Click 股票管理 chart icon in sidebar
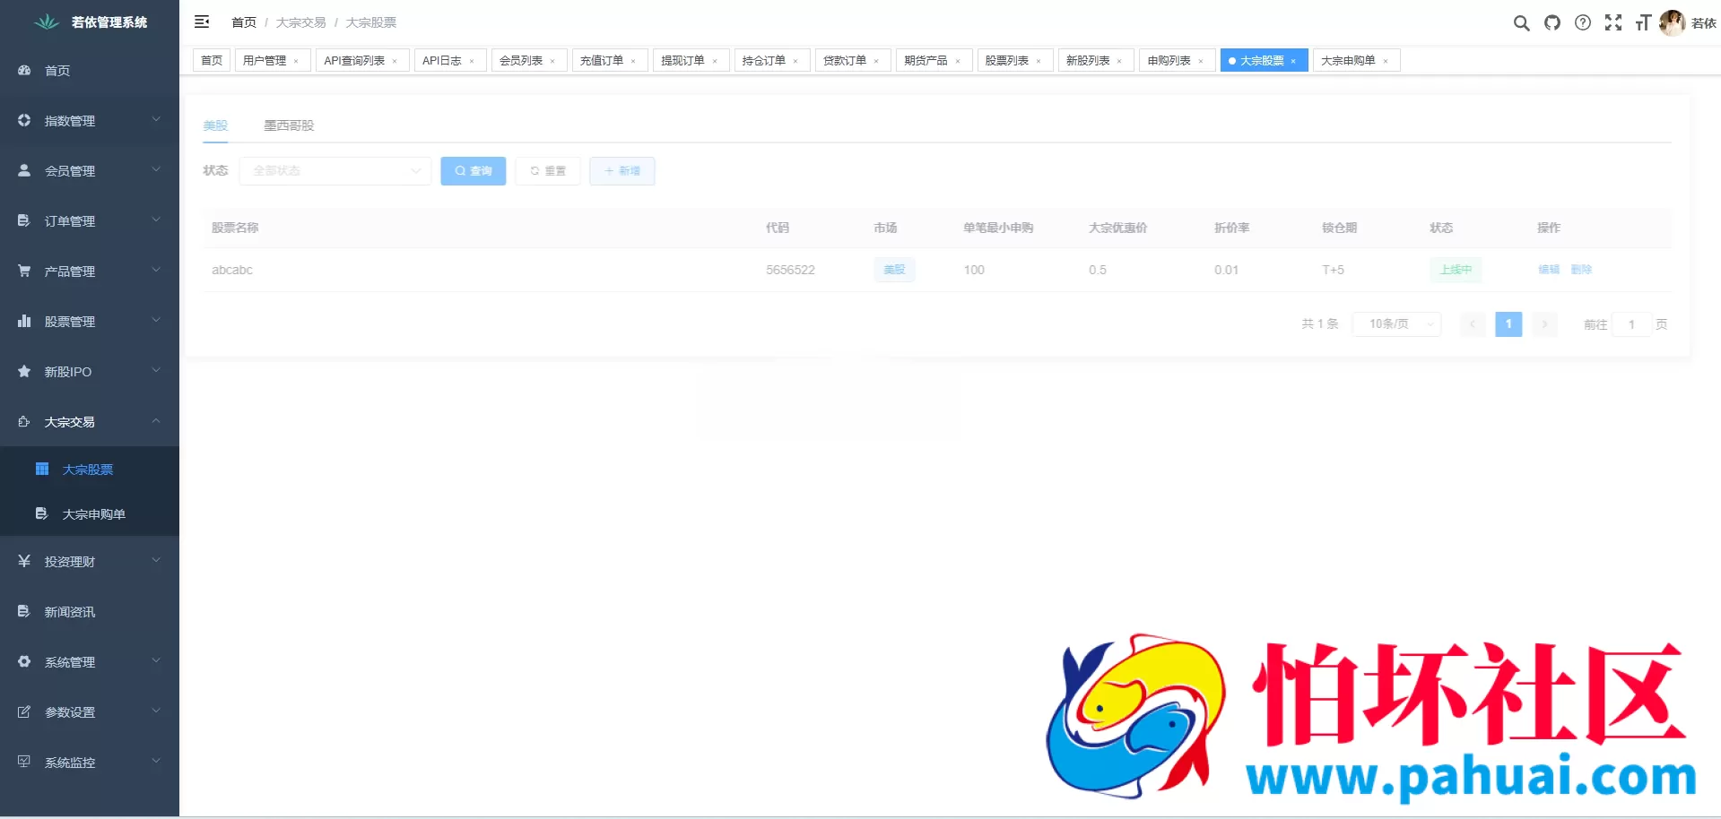This screenshot has height=819, width=1721. click(x=24, y=321)
